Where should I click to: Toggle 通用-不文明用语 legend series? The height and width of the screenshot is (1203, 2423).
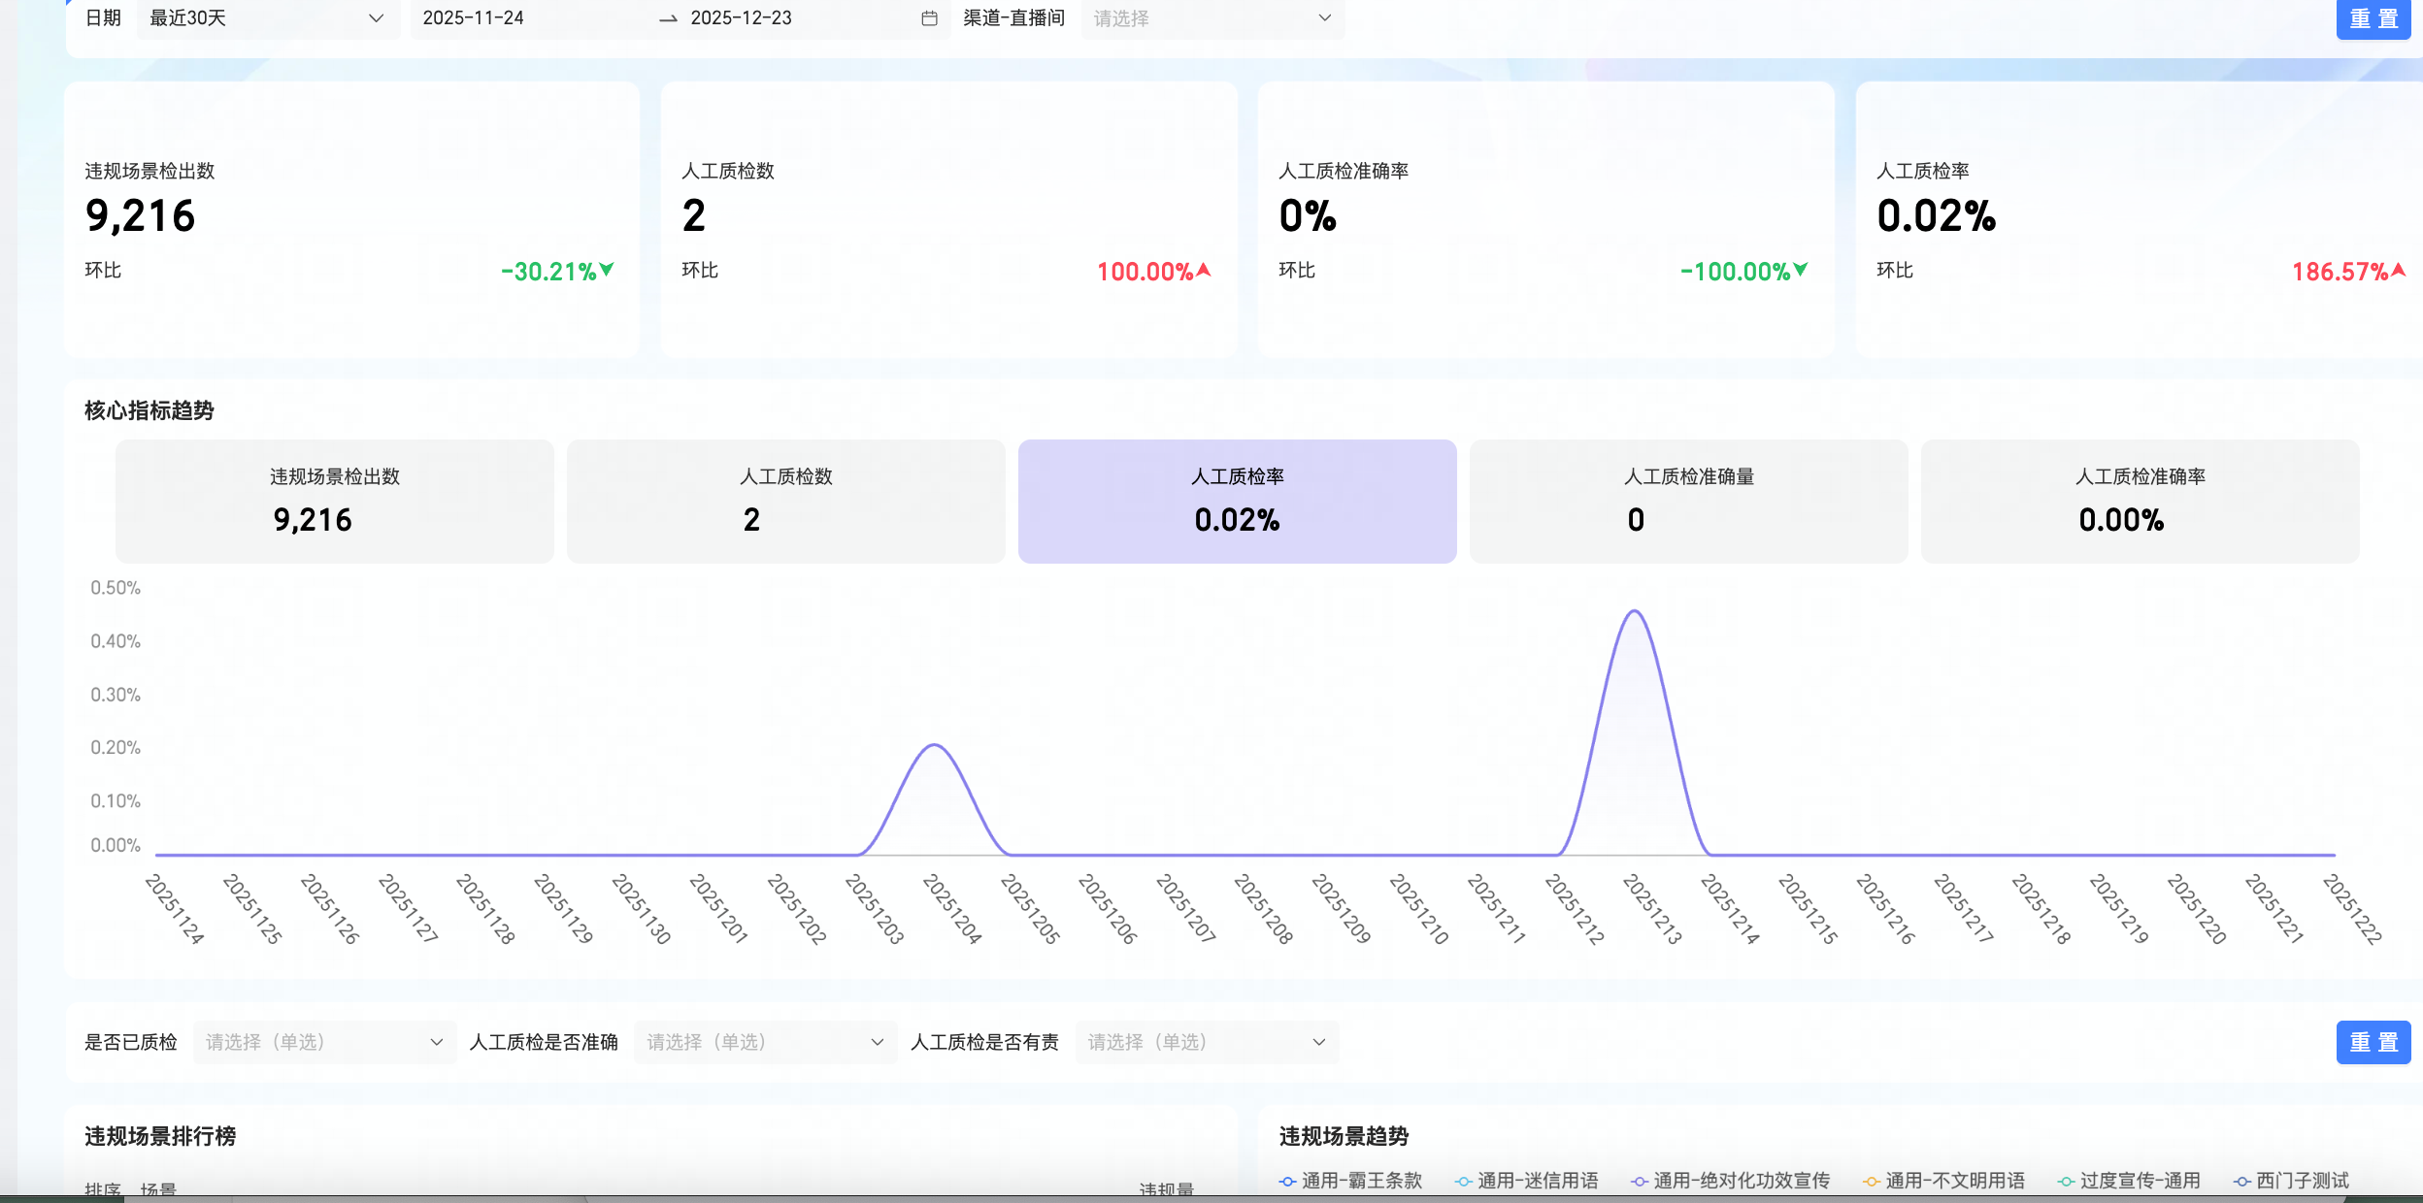tap(1954, 1181)
